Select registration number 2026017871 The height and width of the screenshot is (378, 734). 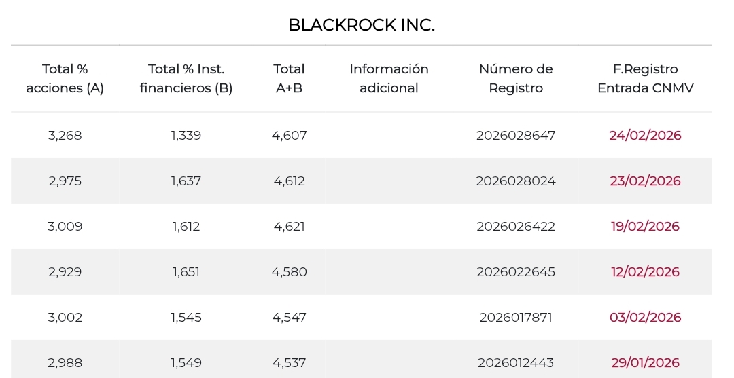[x=516, y=318]
